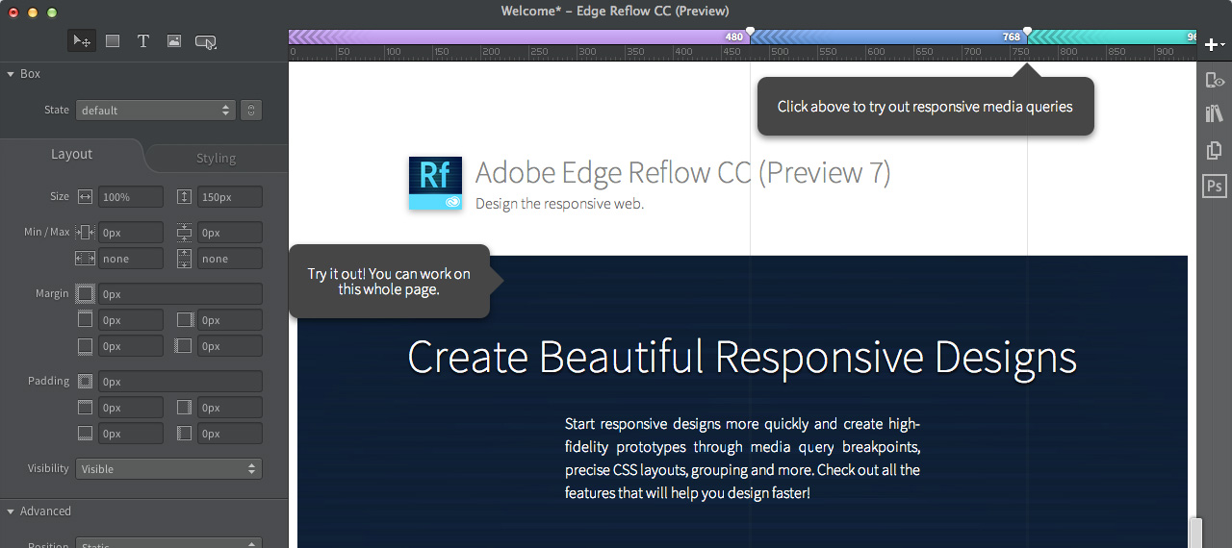The height and width of the screenshot is (548, 1232).
Task: Click the width field showing 100%
Action: click(x=130, y=197)
